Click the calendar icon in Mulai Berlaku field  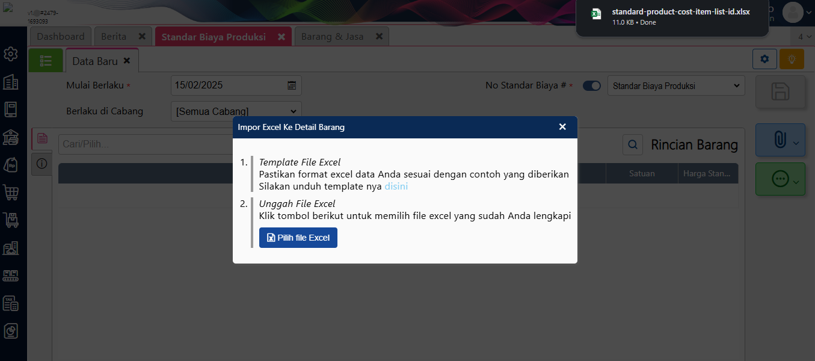point(292,85)
